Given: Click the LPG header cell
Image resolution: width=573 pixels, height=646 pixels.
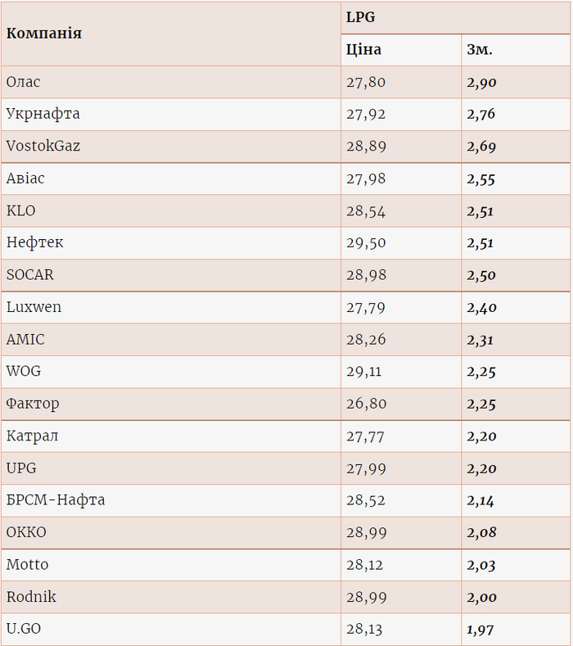Looking at the screenshot, I should pyautogui.click(x=360, y=17).
